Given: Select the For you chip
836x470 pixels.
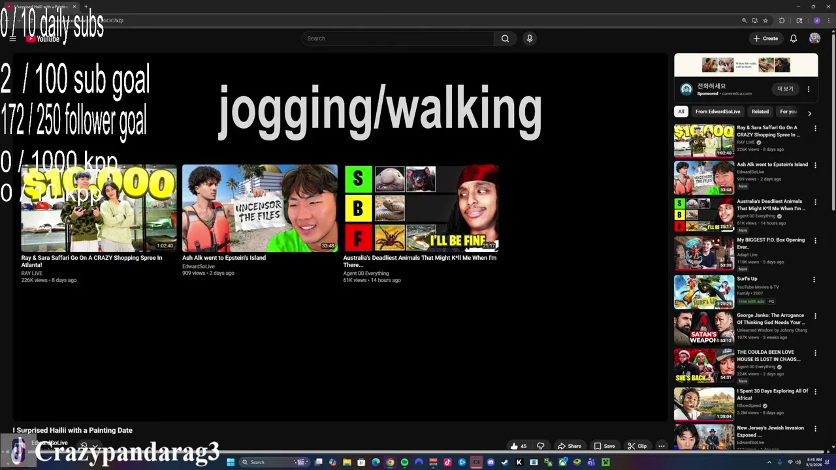Looking at the screenshot, I should coord(788,112).
